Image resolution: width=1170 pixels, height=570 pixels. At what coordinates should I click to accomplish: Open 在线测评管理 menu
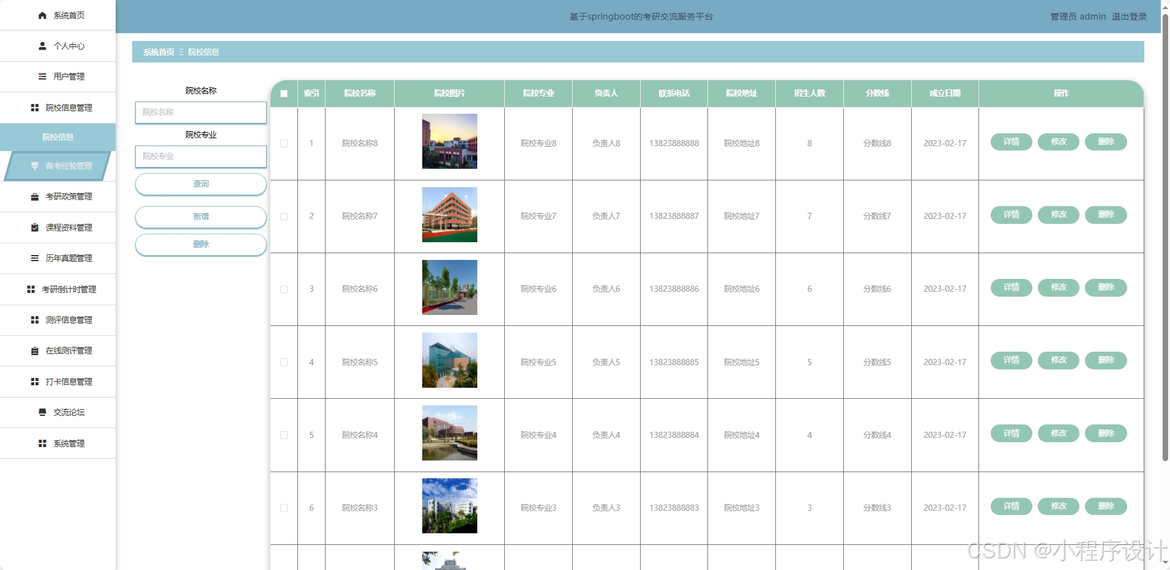(58, 350)
